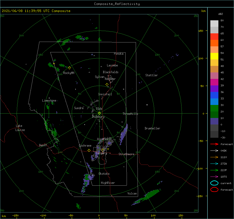This screenshot has height=219, width=234.
Task: Click the Vulcan city label
Action: pos(132,193)
